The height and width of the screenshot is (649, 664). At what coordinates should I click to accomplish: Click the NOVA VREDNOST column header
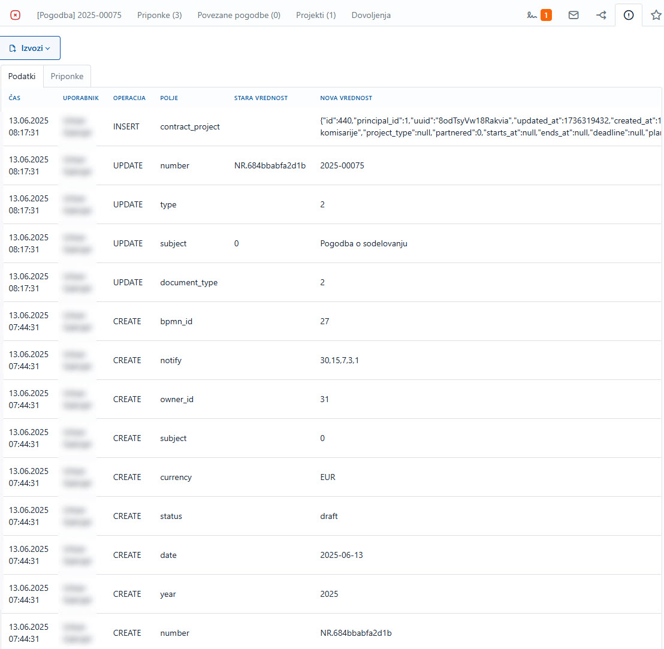(x=346, y=98)
